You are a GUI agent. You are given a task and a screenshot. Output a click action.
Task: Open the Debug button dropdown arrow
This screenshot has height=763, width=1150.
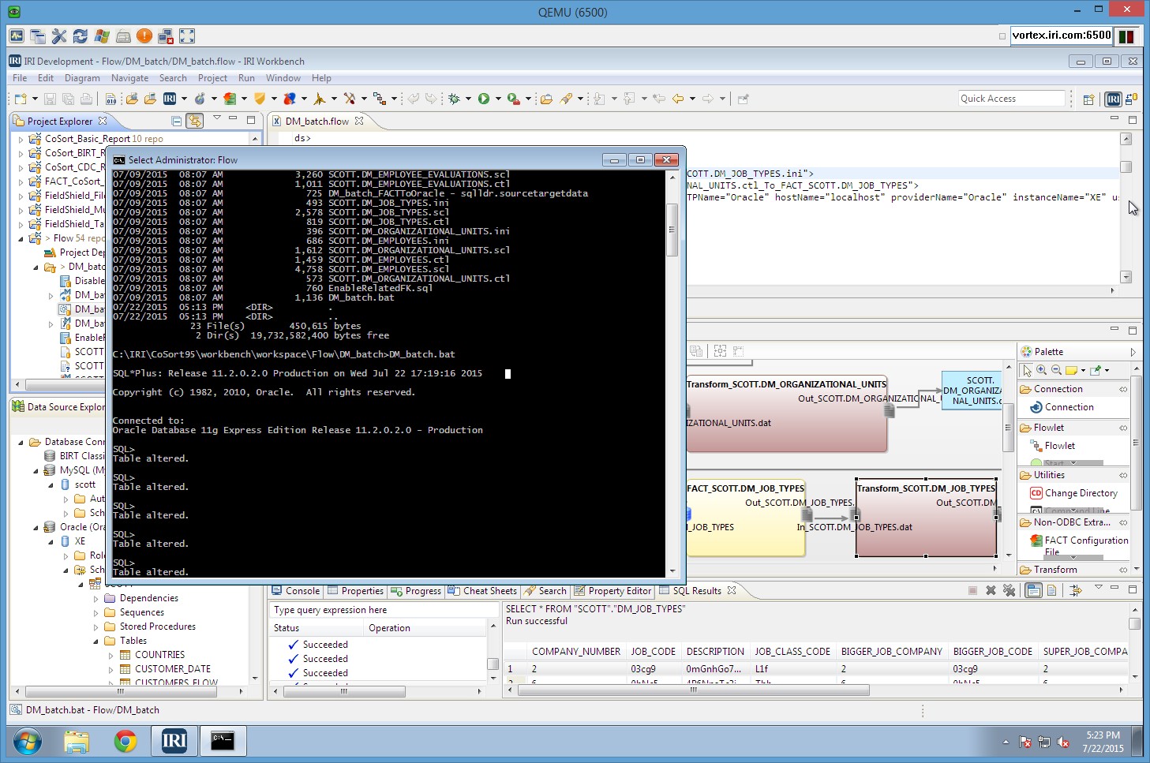[468, 99]
